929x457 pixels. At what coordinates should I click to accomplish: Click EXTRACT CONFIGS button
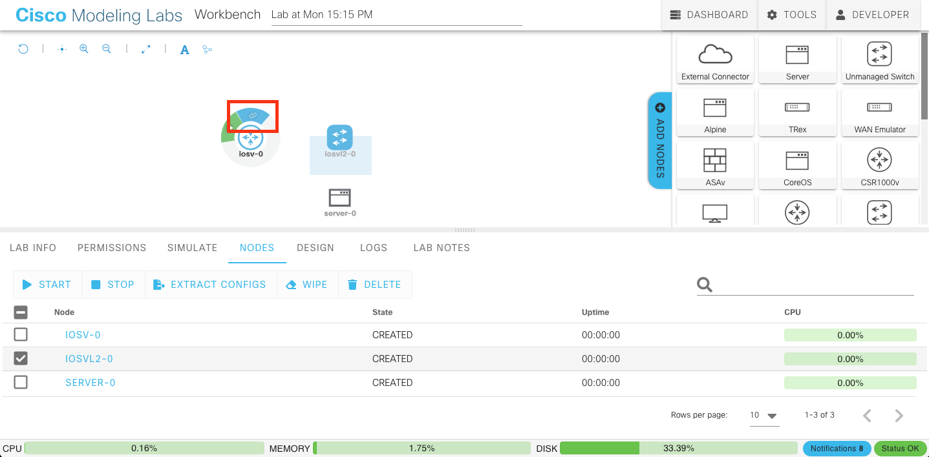(x=210, y=285)
